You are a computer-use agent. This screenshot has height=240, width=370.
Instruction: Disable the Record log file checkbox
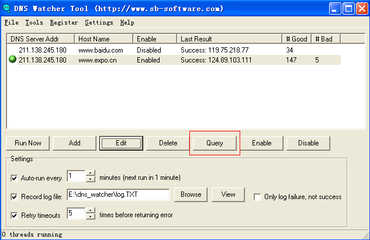point(14,196)
